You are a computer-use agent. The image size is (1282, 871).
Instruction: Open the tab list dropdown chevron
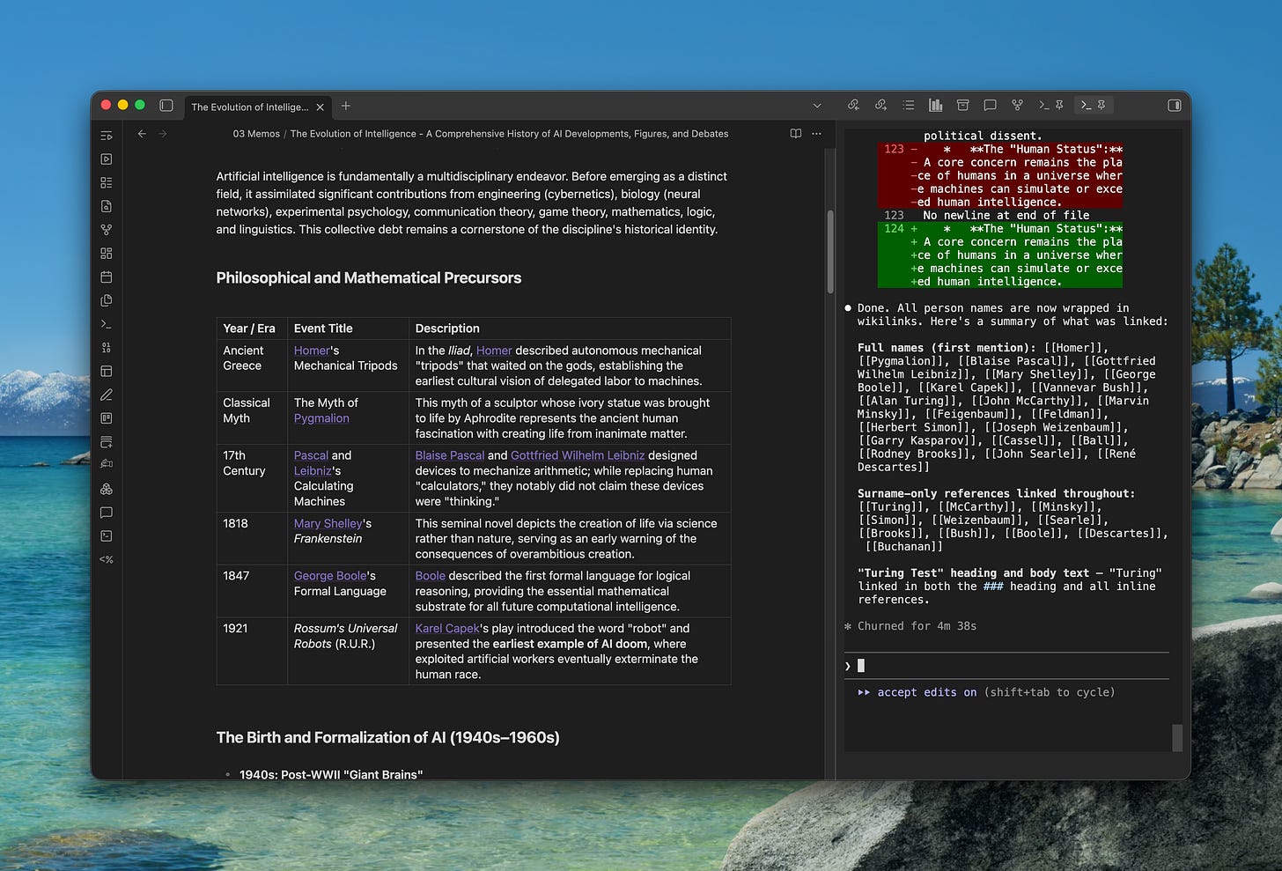coord(817,106)
